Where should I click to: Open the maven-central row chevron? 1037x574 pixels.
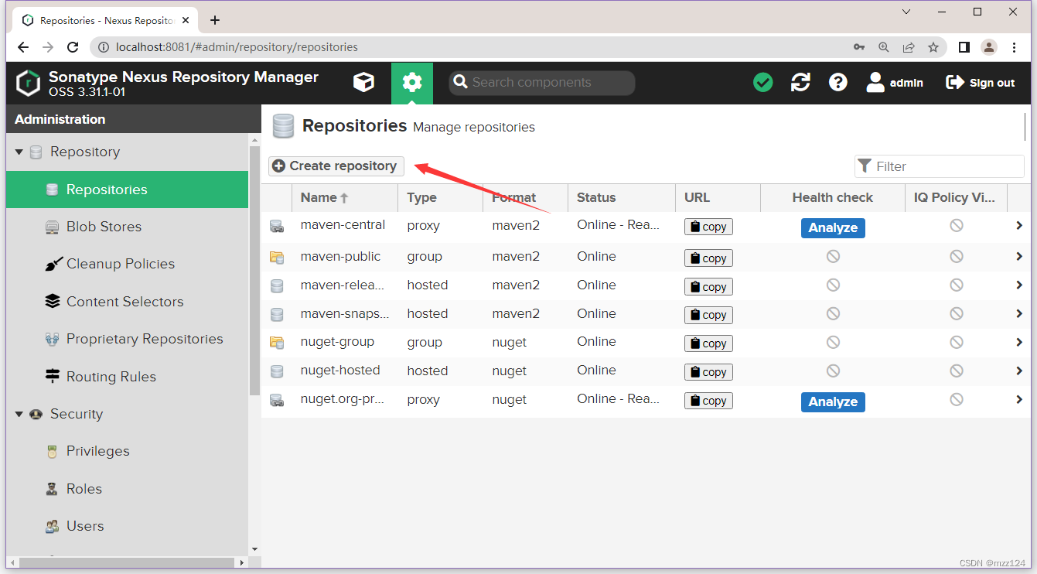tap(1019, 226)
